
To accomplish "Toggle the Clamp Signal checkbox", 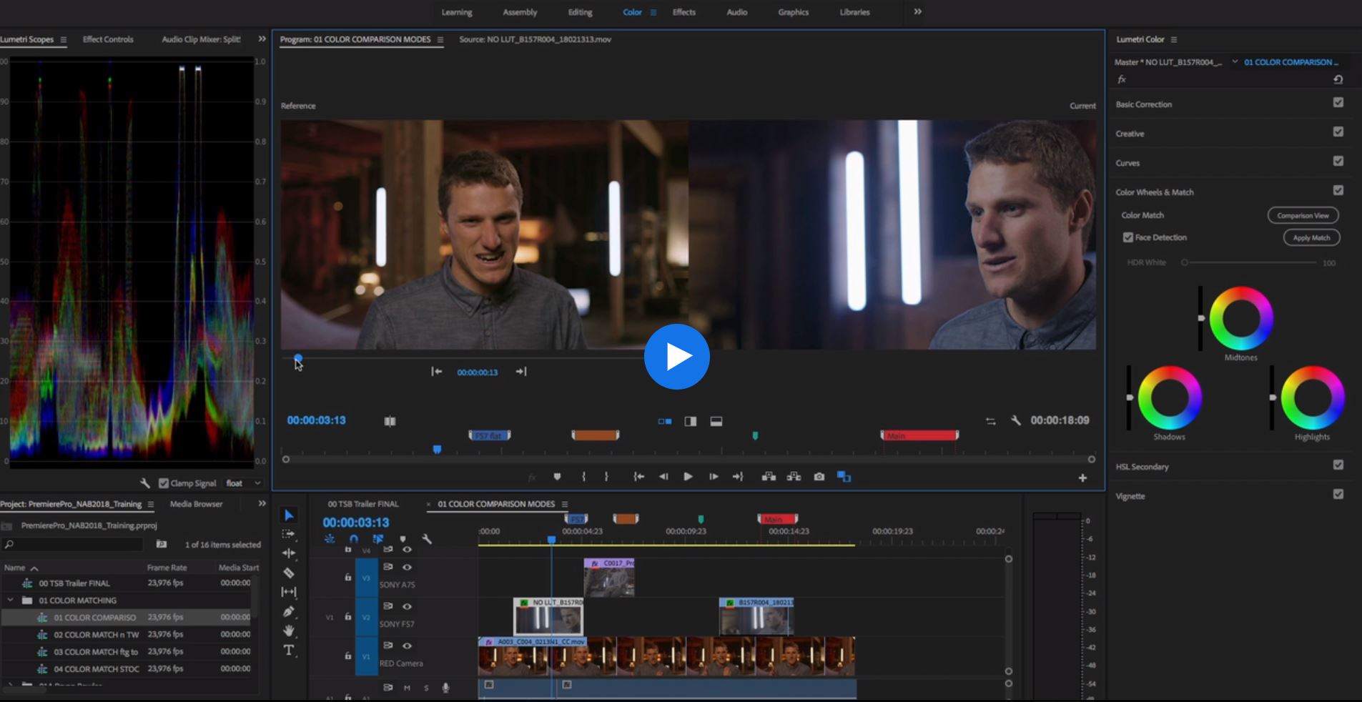I will [164, 483].
